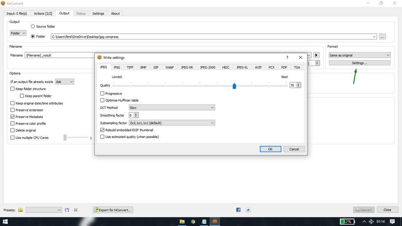Image resolution: width=402 pixels, height=226 pixels.
Task: Open the presets folder icon
Action: tap(21, 210)
